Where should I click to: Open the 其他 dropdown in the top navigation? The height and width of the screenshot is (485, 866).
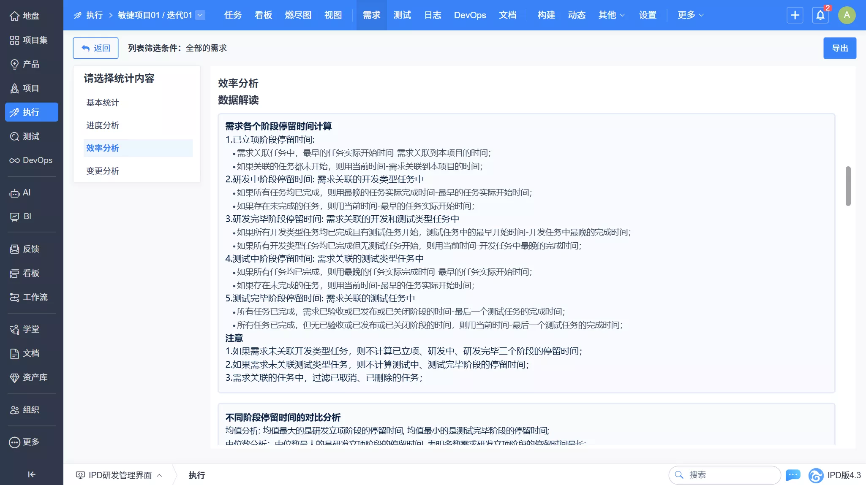pyautogui.click(x=611, y=15)
